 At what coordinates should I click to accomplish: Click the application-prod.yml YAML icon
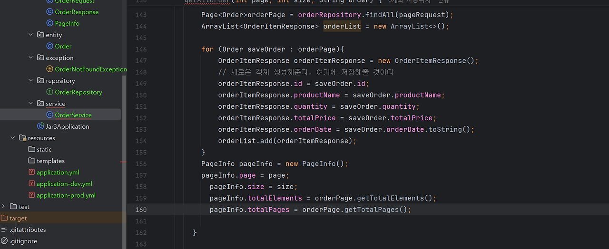(x=32, y=195)
